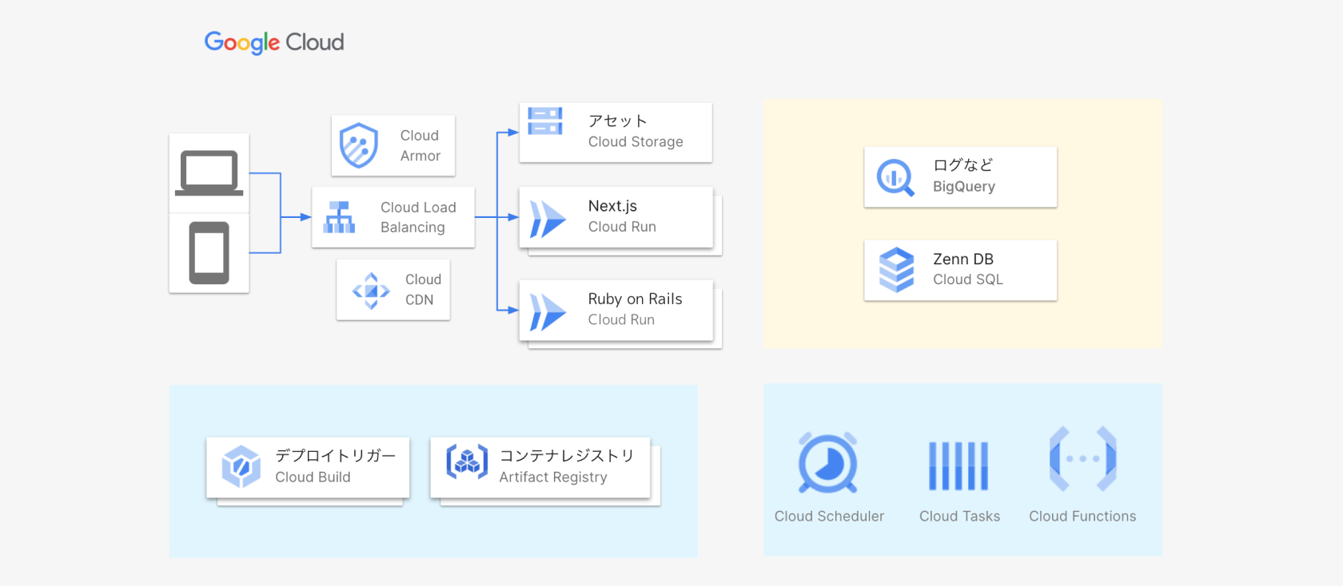The width and height of the screenshot is (1343, 586).
Task: Select the Cloud Tasks bars icon
Action: pos(958,465)
